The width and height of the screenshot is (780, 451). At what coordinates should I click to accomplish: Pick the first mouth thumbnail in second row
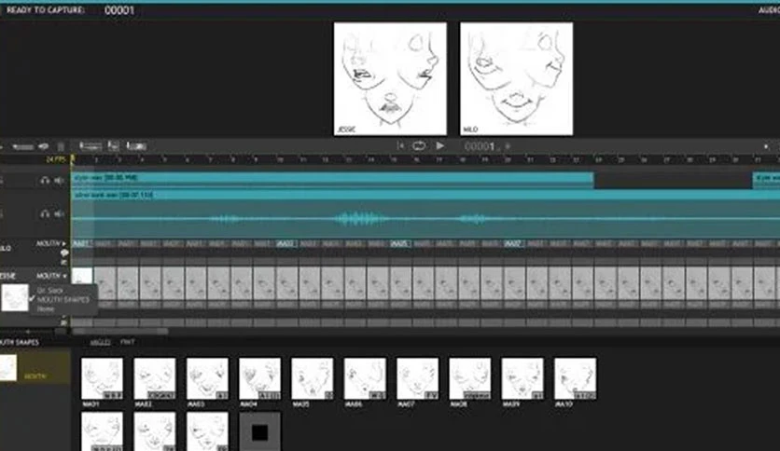[x=102, y=431]
